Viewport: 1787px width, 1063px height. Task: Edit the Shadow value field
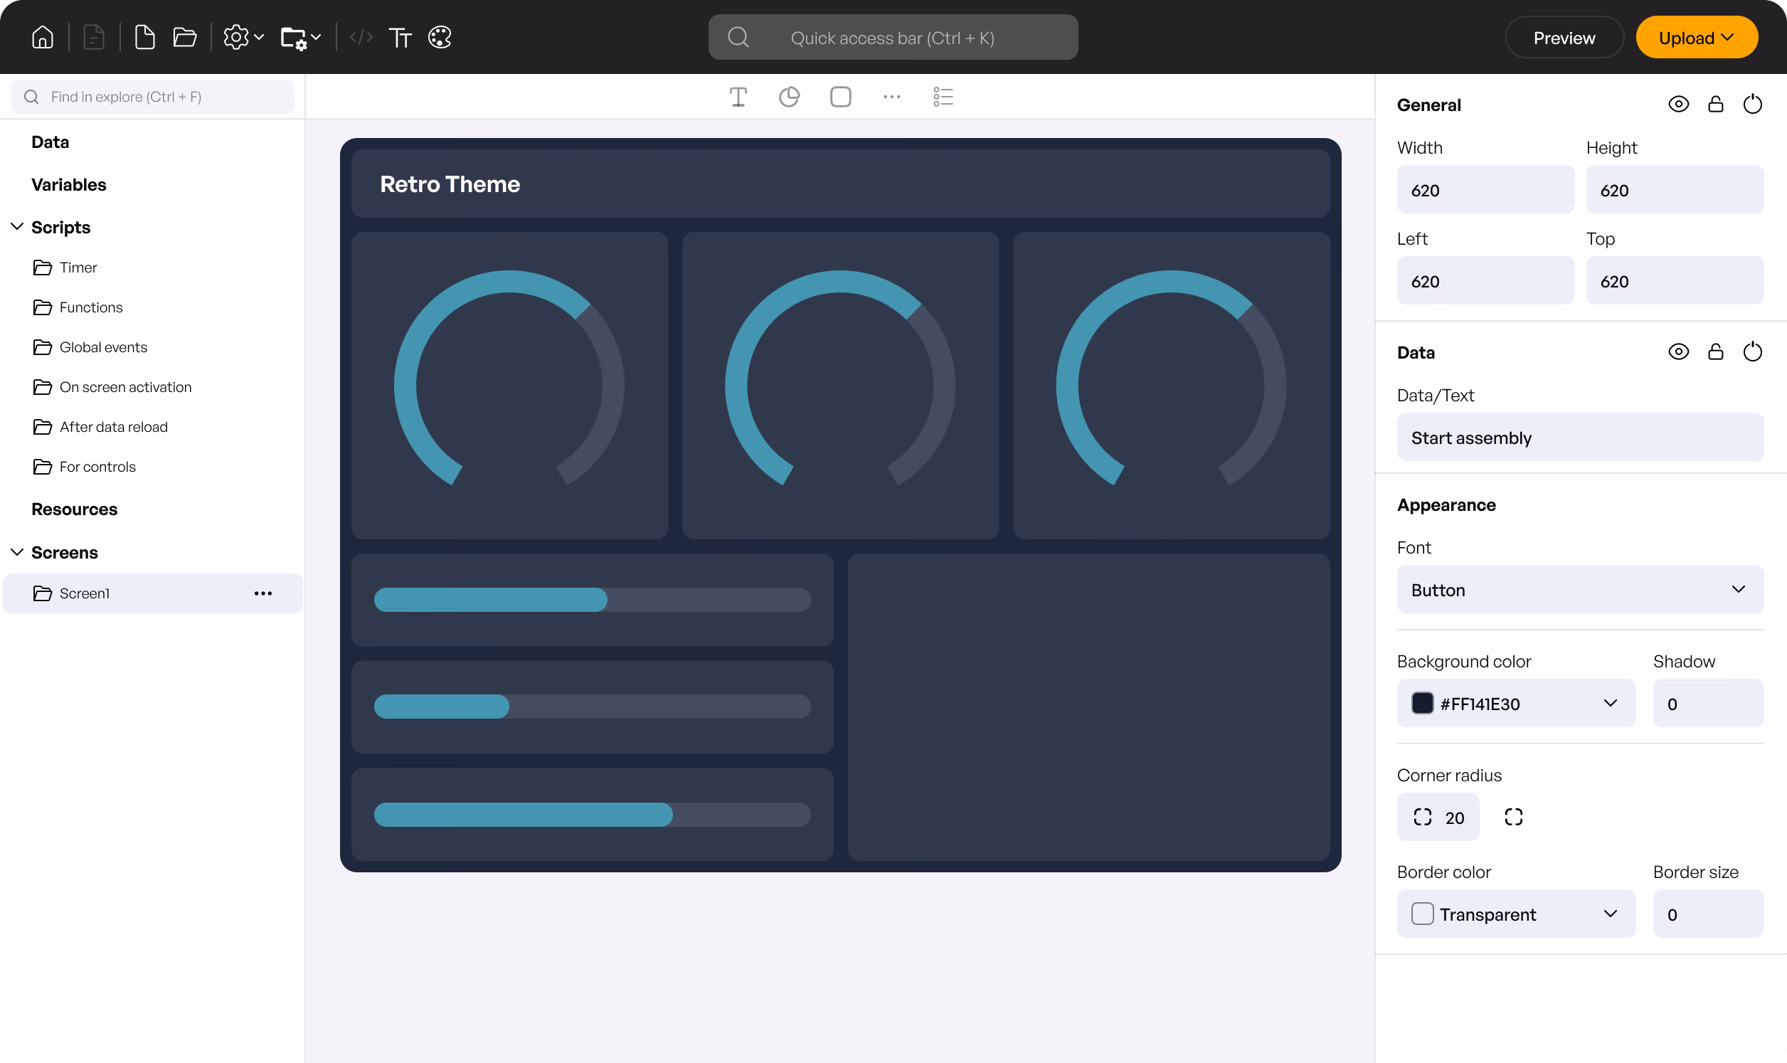pos(1707,704)
